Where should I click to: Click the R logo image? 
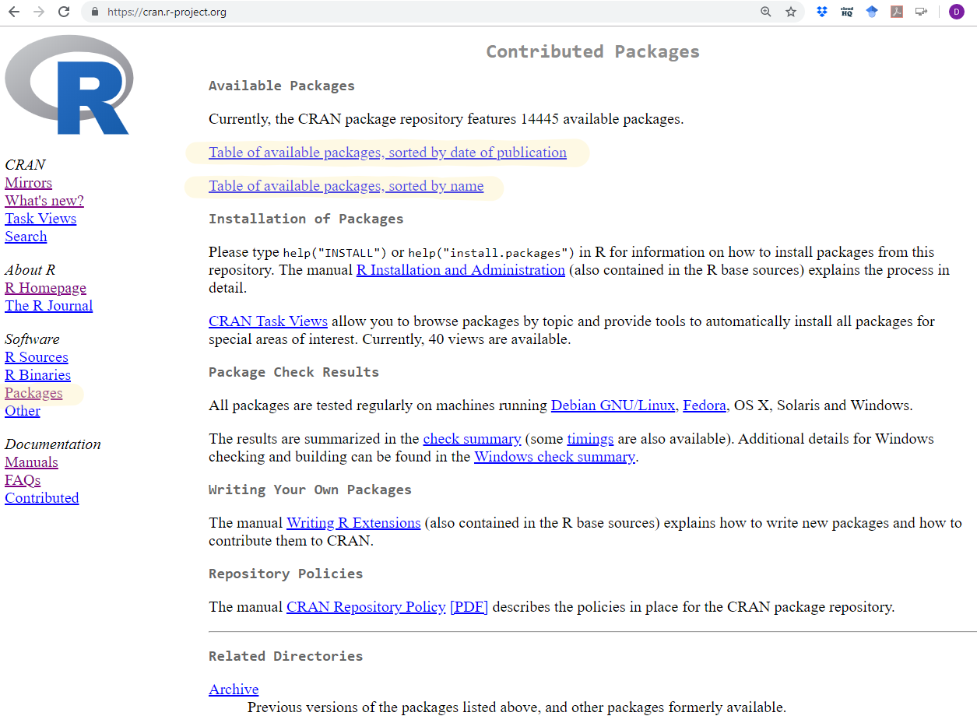click(x=69, y=86)
